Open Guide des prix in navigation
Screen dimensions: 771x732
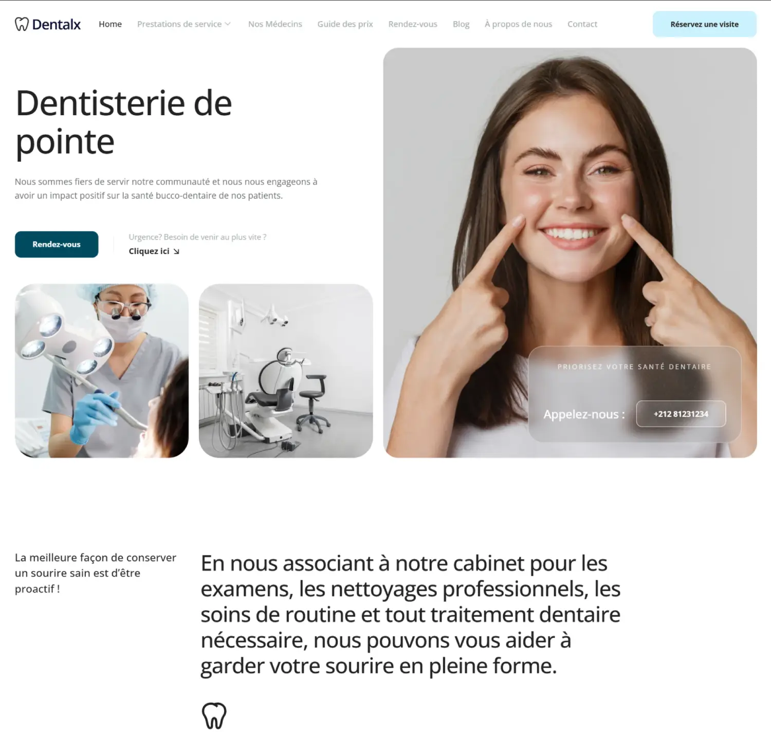(345, 24)
